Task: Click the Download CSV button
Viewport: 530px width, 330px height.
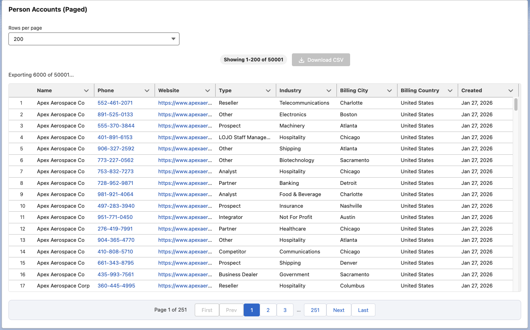Action: pyautogui.click(x=321, y=60)
